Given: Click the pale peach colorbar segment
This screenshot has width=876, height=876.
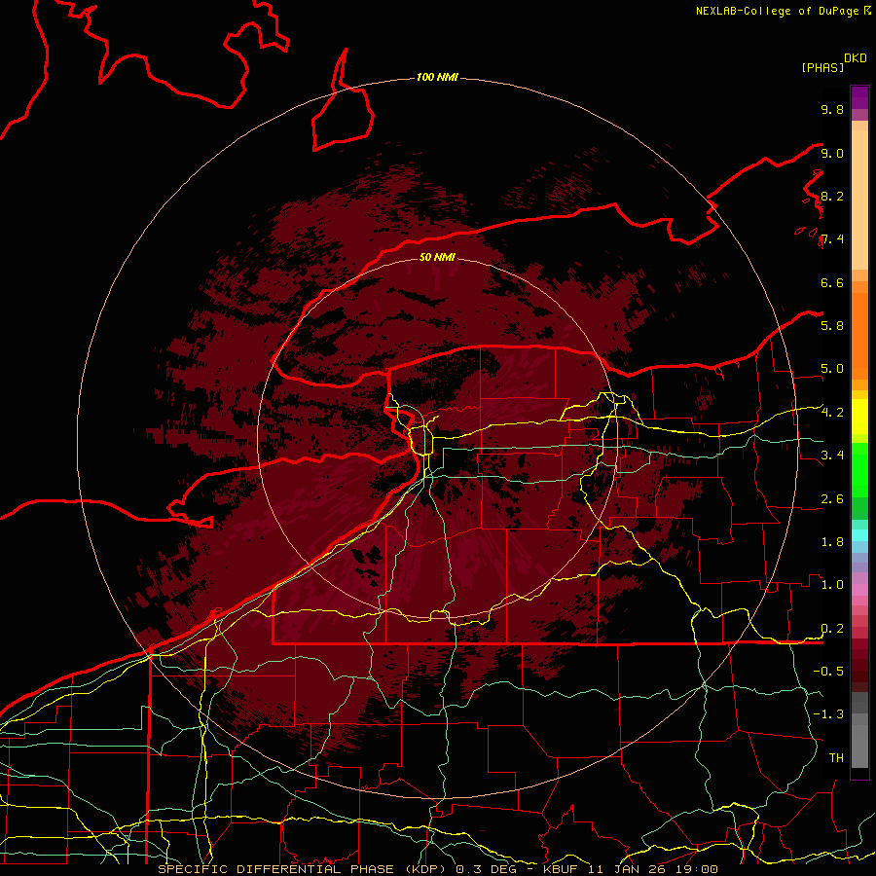Looking at the screenshot, I should [x=859, y=200].
